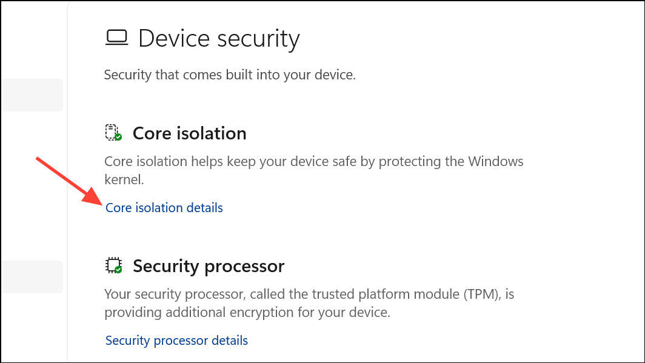
Task: Click green checkmark badge on Core isolation icon
Action: point(118,138)
